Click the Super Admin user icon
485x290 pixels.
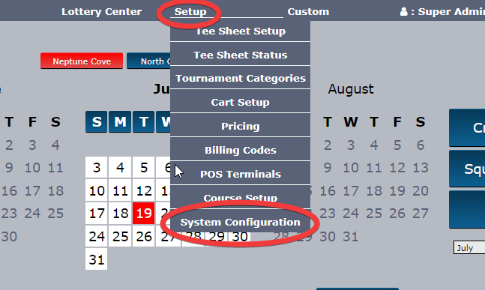(x=403, y=11)
